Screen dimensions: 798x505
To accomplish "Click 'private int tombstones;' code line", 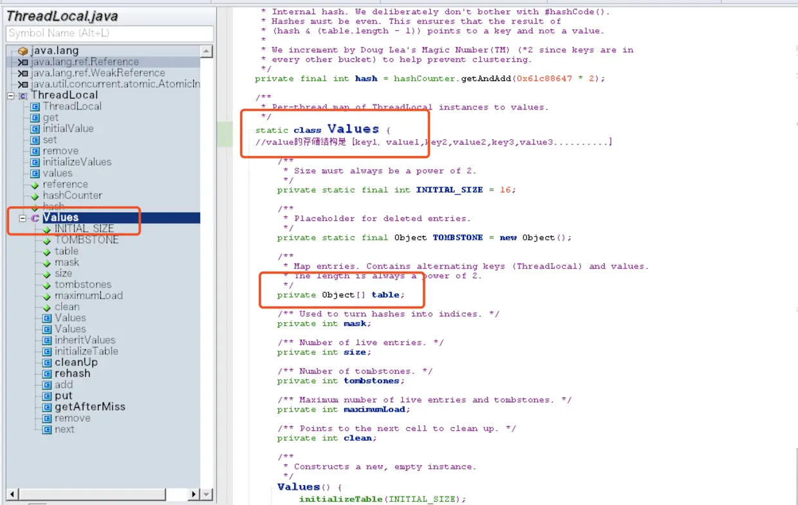I will (x=340, y=381).
